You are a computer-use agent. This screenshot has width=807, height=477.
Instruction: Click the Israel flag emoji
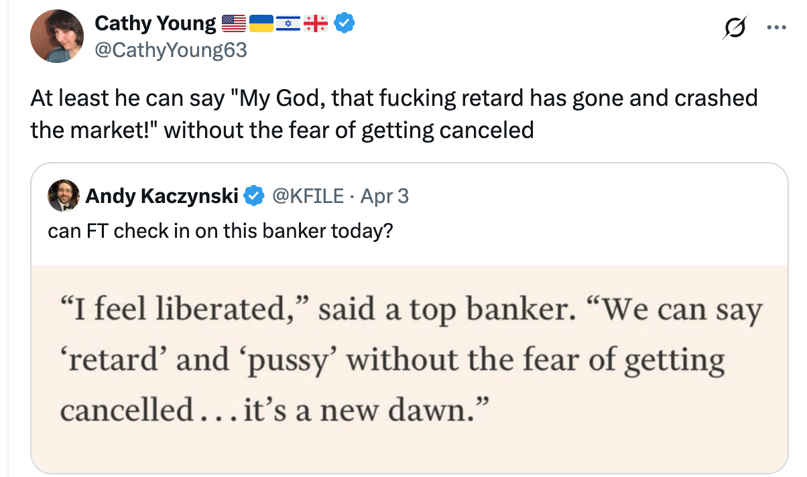coord(289,24)
